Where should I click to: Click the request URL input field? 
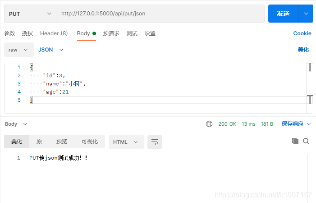[160, 14]
